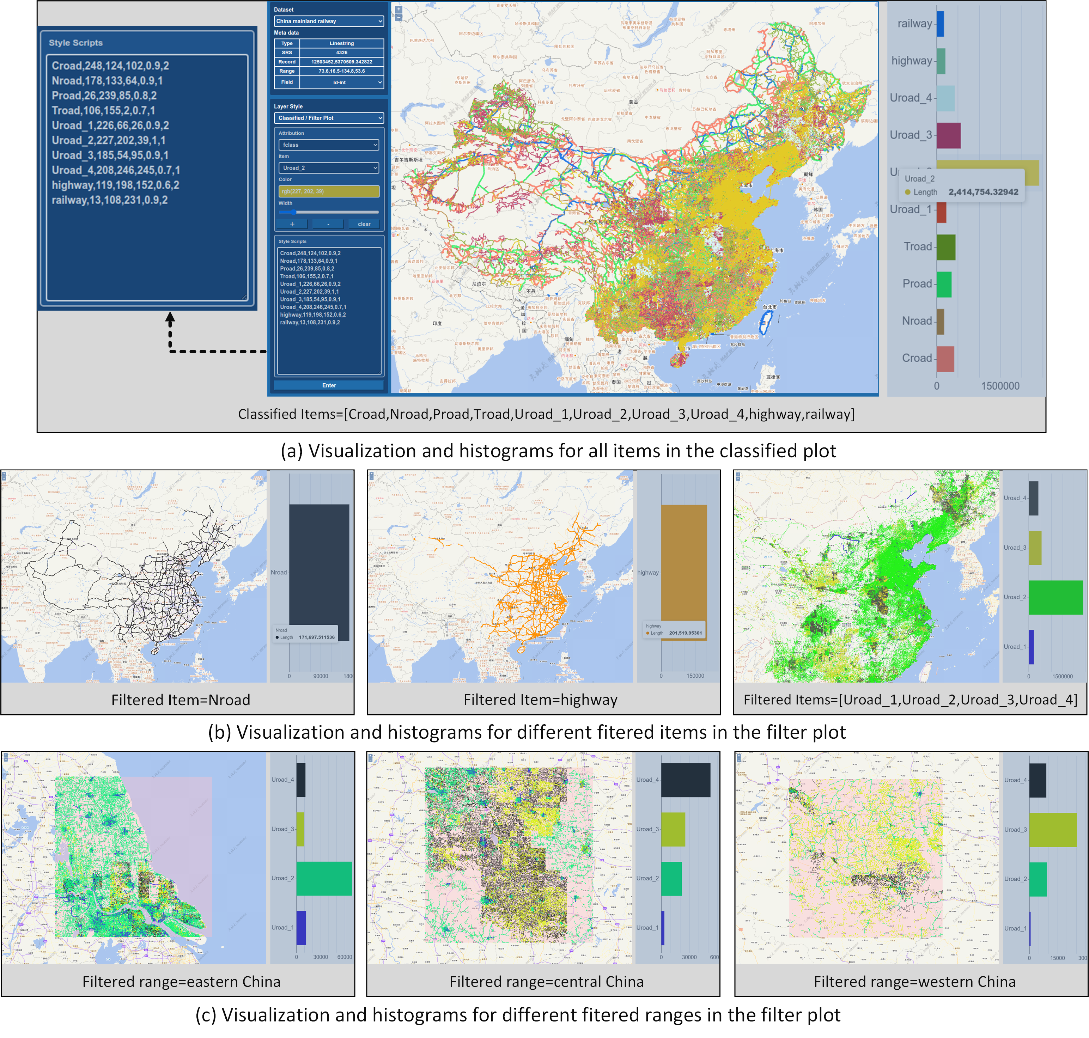The width and height of the screenshot is (1089, 1038).
Task: Select the Uroad_3 bar in the main histogram
Action: click(948, 135)
